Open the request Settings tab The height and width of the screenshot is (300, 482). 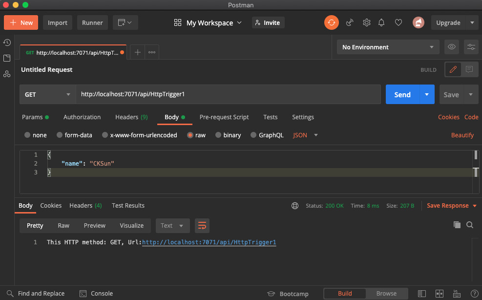303,117
